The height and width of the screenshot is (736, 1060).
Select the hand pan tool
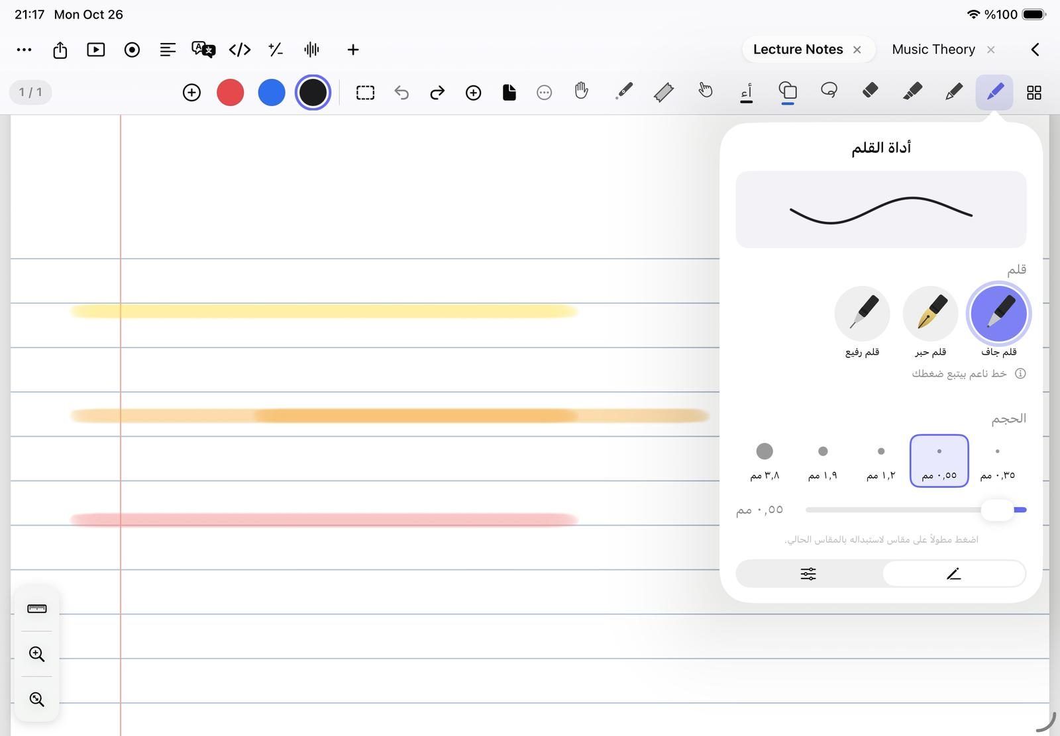tap(581, 91)
